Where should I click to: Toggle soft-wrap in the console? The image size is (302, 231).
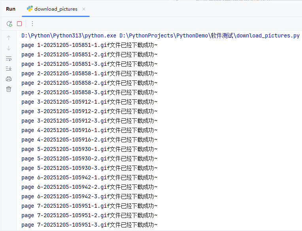coord(9,59)
